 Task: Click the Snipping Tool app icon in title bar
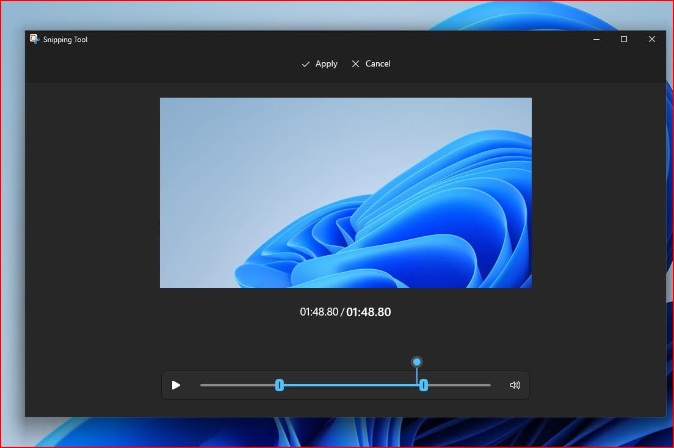34,39
